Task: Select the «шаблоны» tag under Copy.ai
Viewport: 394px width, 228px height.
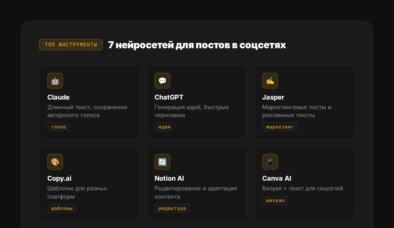Action: 62,208
